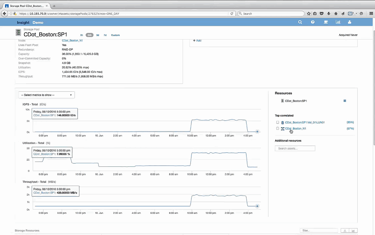Open search via the magnifier icon in header
The width and height of the screenshot is (375, 235).
(x=300, y=22)
